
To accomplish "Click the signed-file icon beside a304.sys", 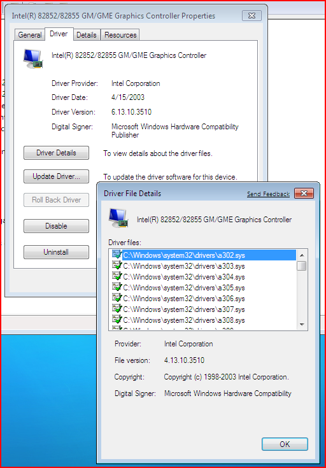I will coord(117,276).
